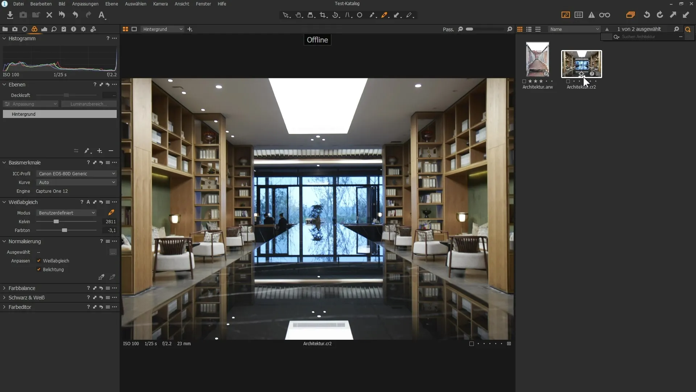Screen dimensions: 696x392
Task: Switch browser to grid thumbnail view
Action: (x=520, y=29)
